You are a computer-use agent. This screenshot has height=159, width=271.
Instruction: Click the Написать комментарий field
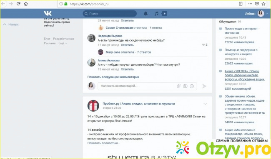click(147, 86)
